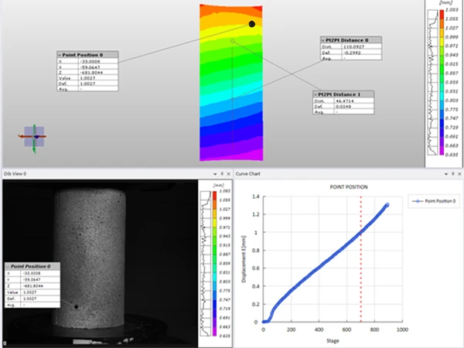Click the red dotted stage marker in the chart
Image resolution: width=464 pixels, height=348 pixels.
(360, 259)
